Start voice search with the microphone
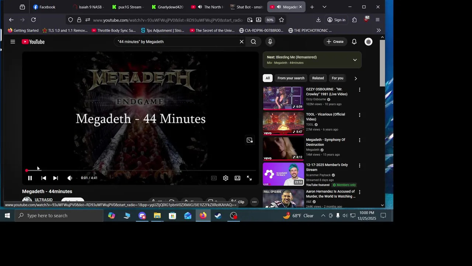The image size is (472, 266). pos(270,42)
